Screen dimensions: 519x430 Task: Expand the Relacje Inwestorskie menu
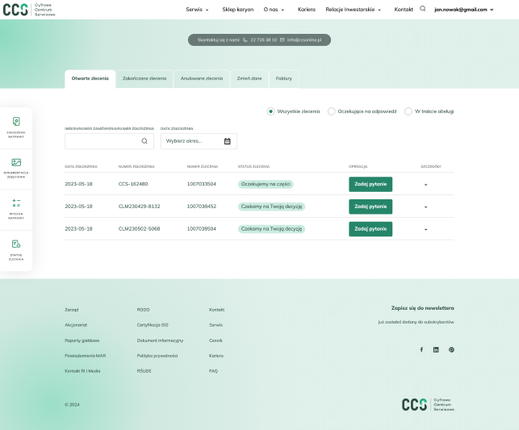353,10
